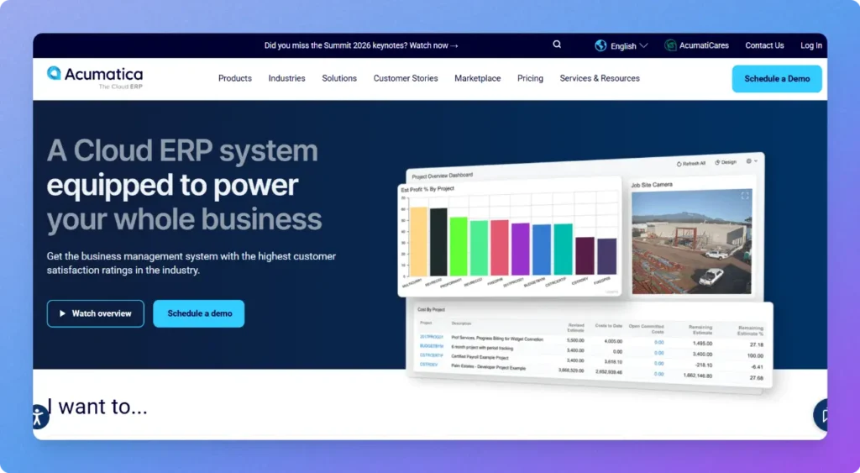This screenshot has height=473, width=860.
Task: Click the Costs to Date column header
Action: click(608, 326)
